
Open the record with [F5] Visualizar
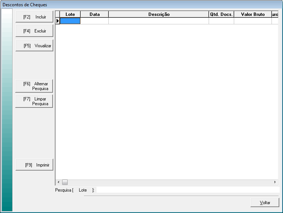34,46
